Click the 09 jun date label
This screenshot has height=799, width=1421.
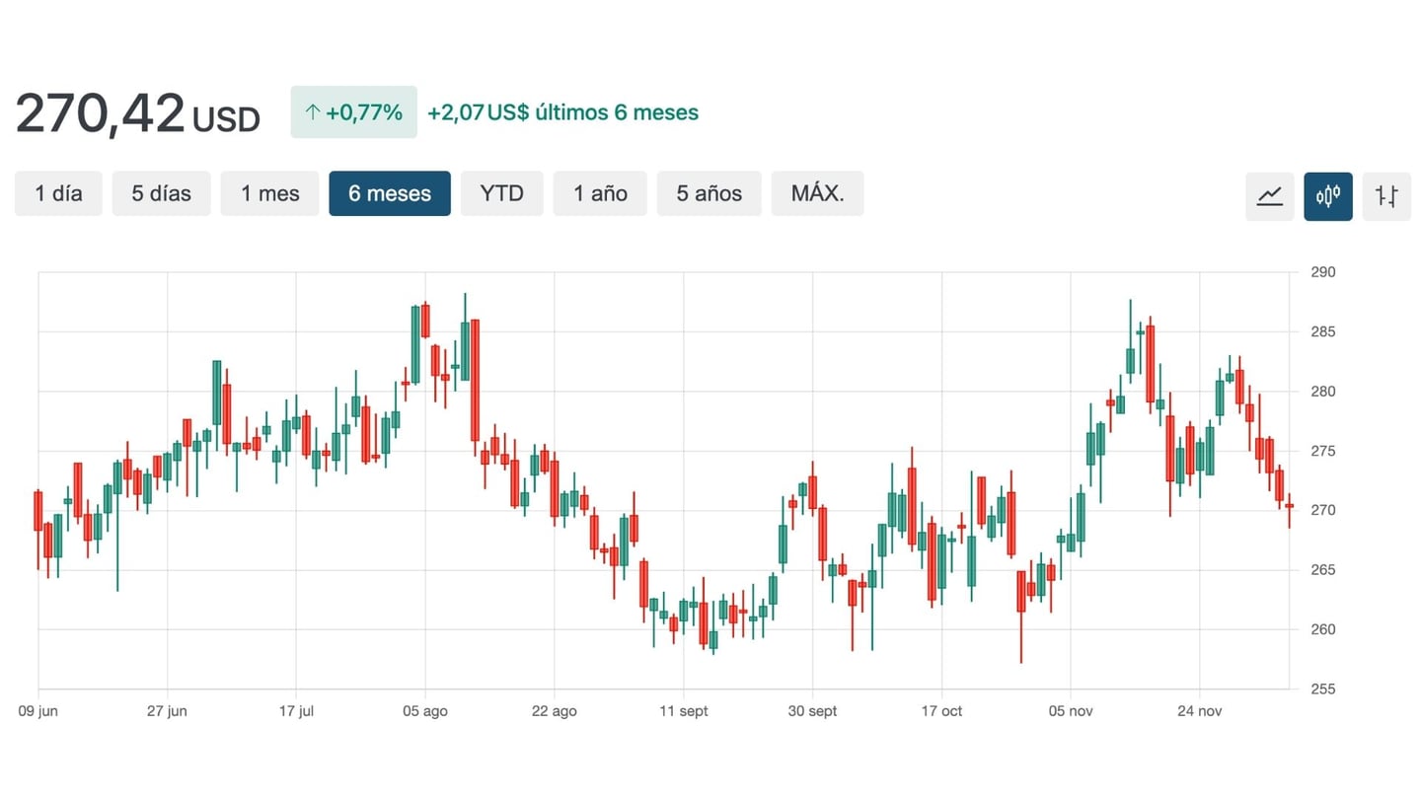tap(37, 710)
